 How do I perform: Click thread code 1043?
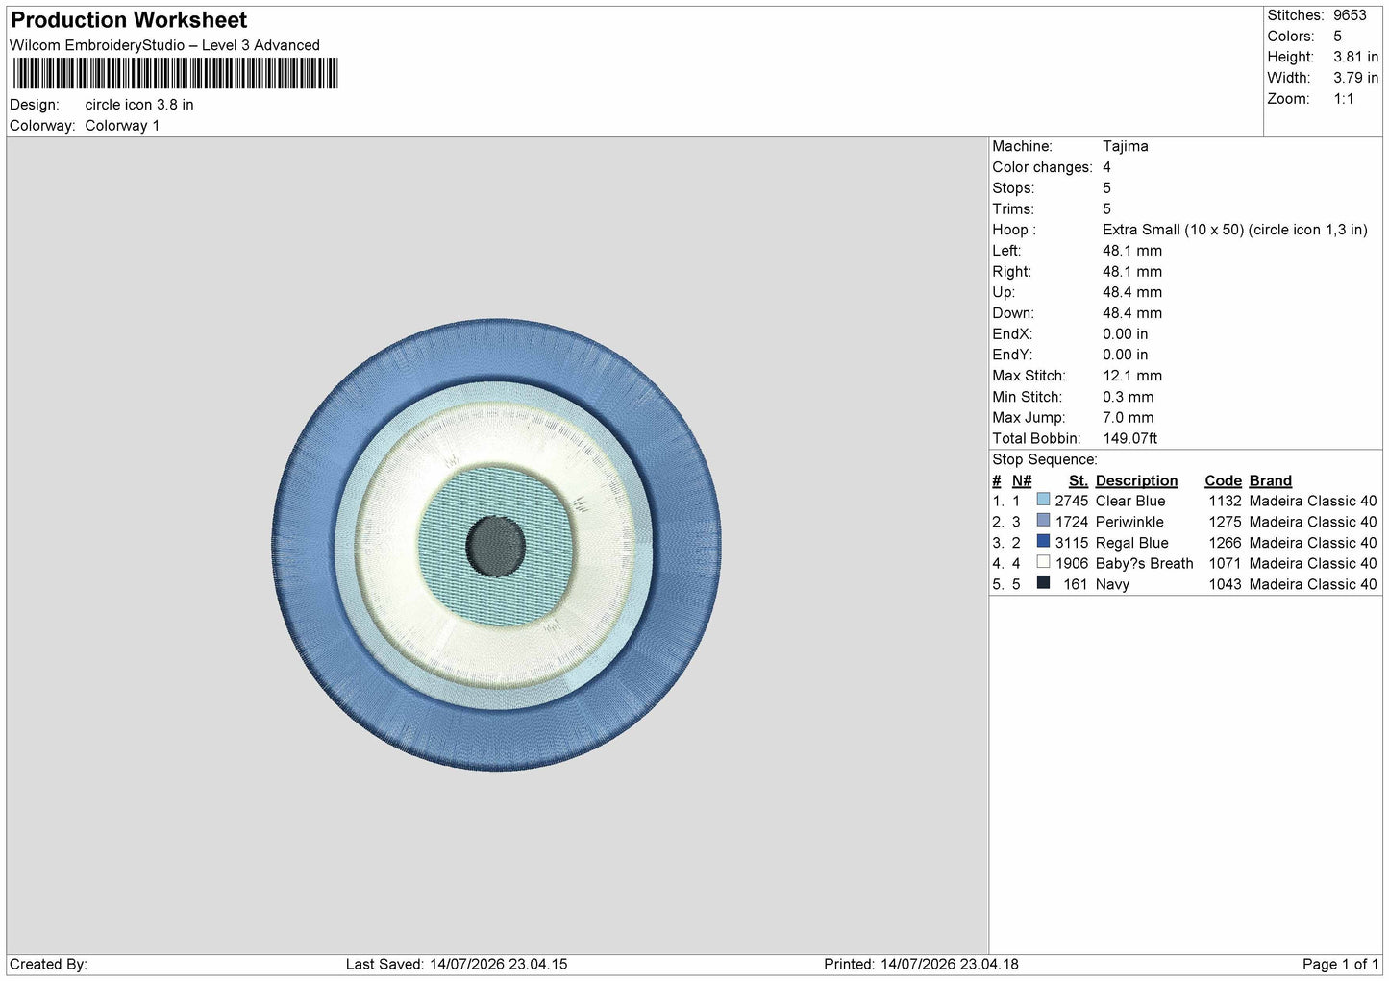[1226, 584]
